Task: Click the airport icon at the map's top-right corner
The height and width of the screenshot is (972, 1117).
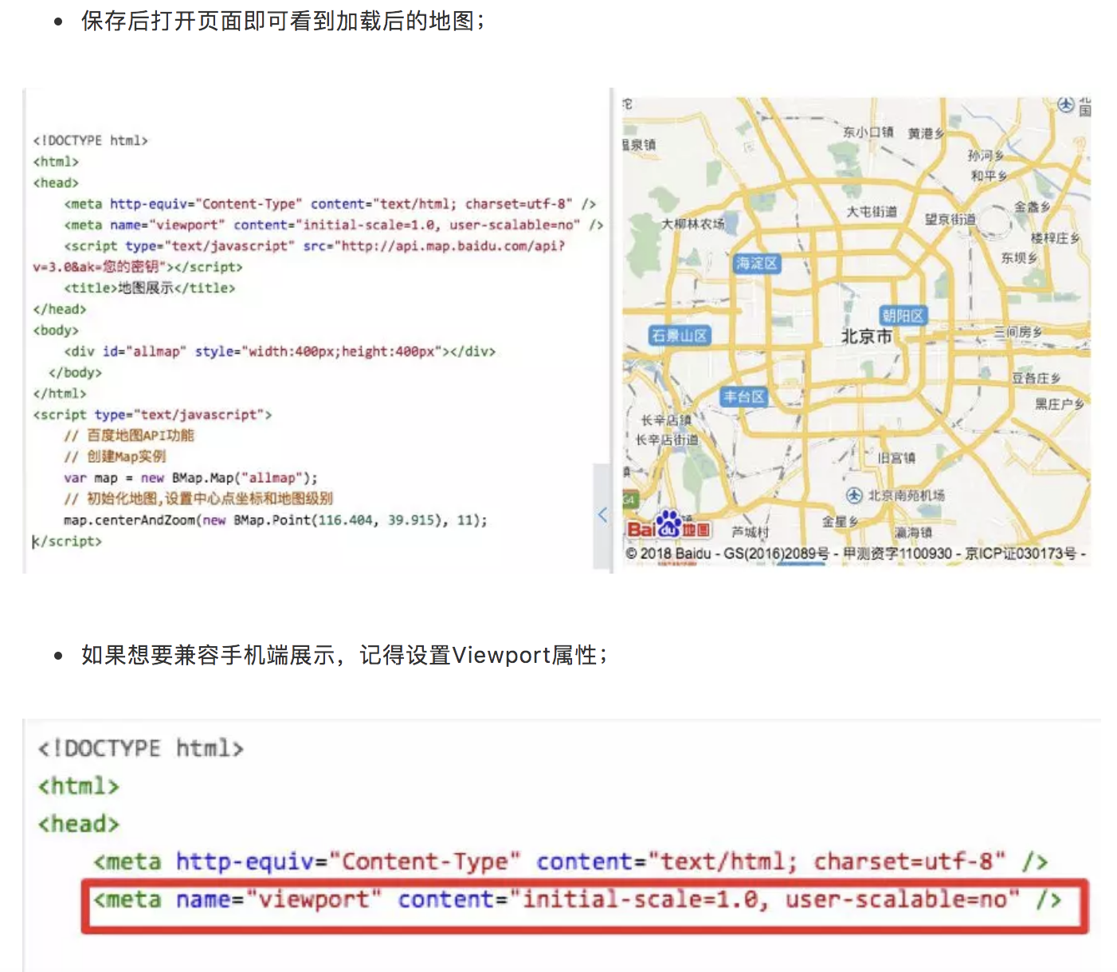Action: [x=1066, y=104]
